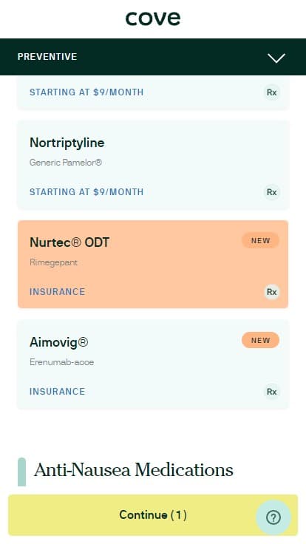Click the Rx badge on Nurtec ODT card

click(272, 292)
